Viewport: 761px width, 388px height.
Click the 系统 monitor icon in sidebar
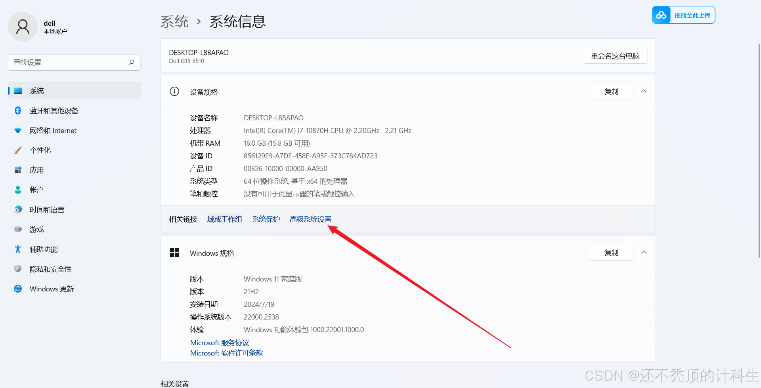[18, 91]
